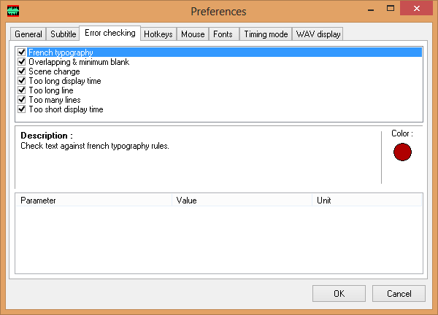Confirm preferences with OK button

click(339, 294)
